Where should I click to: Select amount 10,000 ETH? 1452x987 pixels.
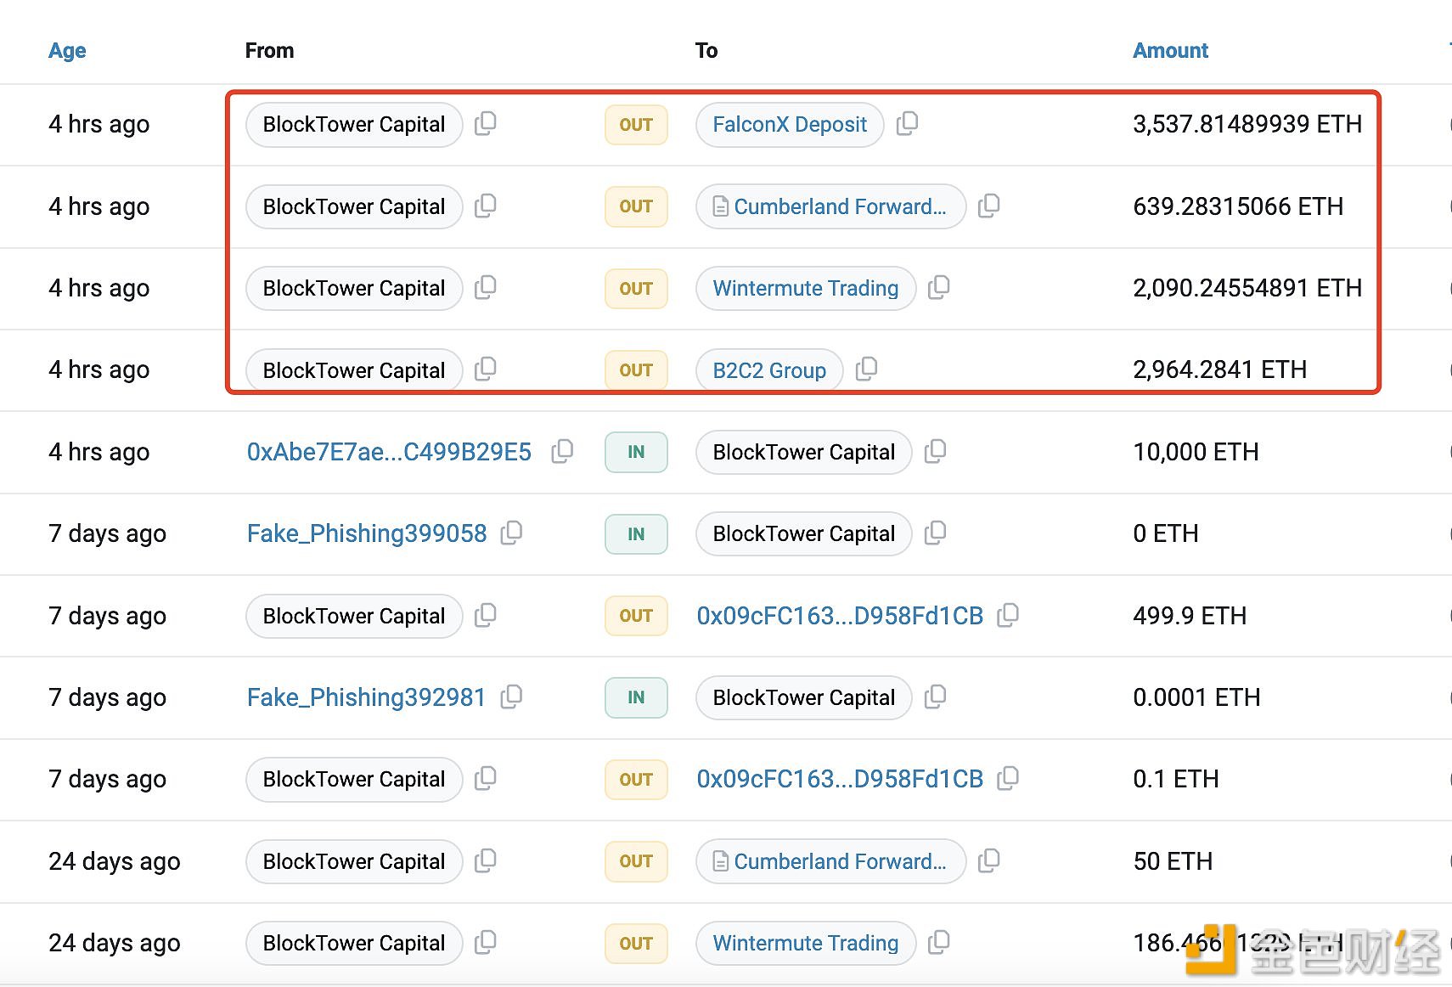[1196, 452]
